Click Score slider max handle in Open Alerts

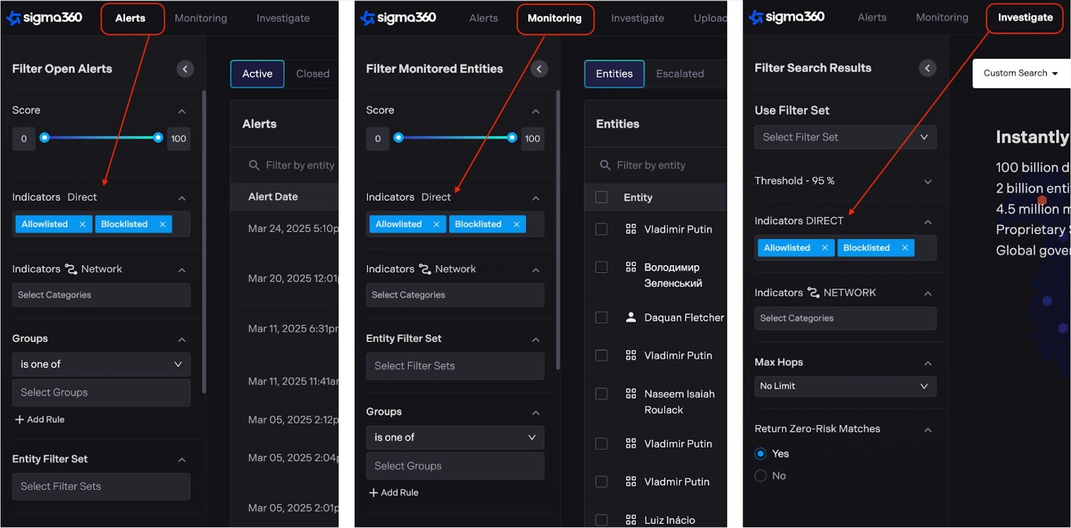158,138
